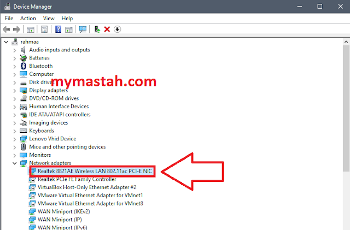Viewport: 350px width, 230px height.
Task: Click the Properties toolbar icon
Action: (x=44, y=29)
